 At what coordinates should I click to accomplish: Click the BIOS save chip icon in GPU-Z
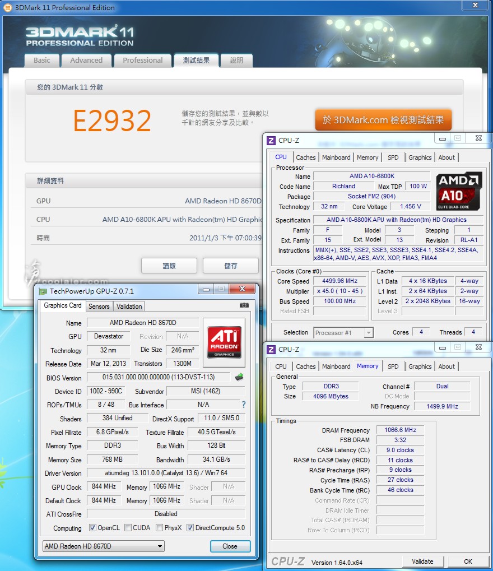(x=239, y=377)
